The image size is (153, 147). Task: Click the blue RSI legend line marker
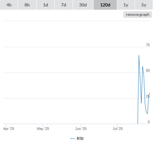point(73,139)
